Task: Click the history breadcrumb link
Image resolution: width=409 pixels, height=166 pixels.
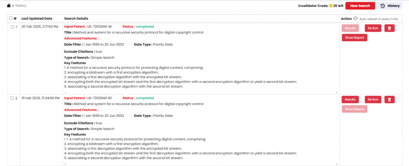Action: click(21, 6)
